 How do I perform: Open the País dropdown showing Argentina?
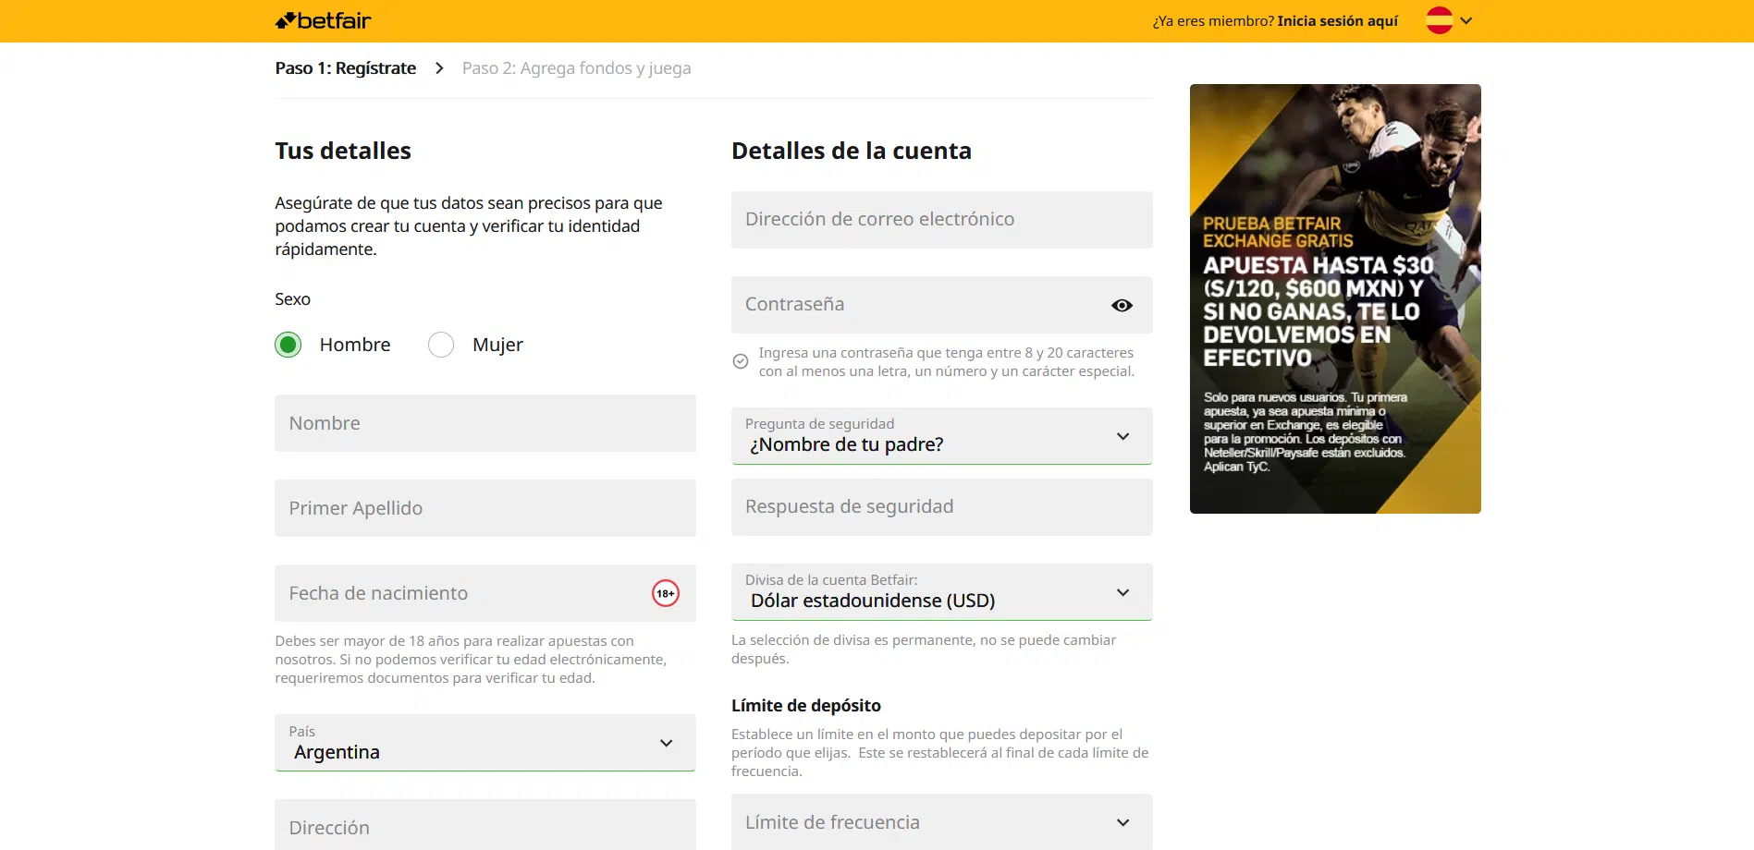(485, 743)
